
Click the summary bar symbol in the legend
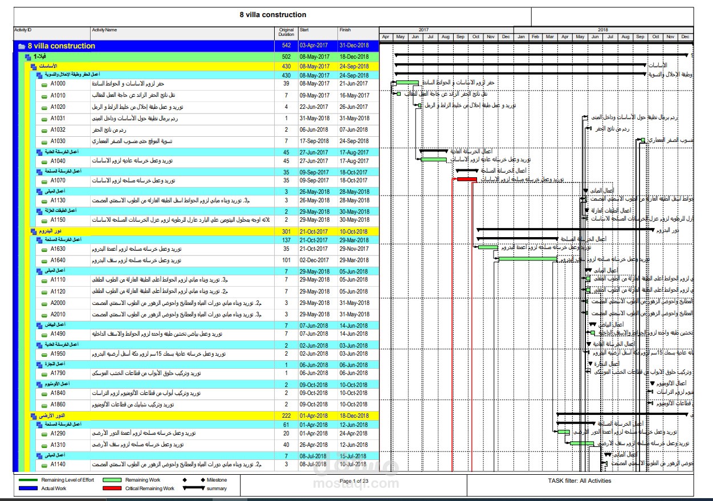(x=194, y=488)
